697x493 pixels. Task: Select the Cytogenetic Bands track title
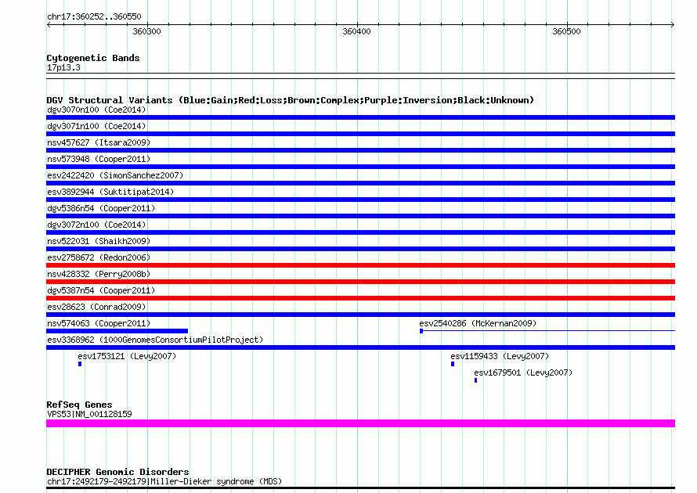coord(93,58)
